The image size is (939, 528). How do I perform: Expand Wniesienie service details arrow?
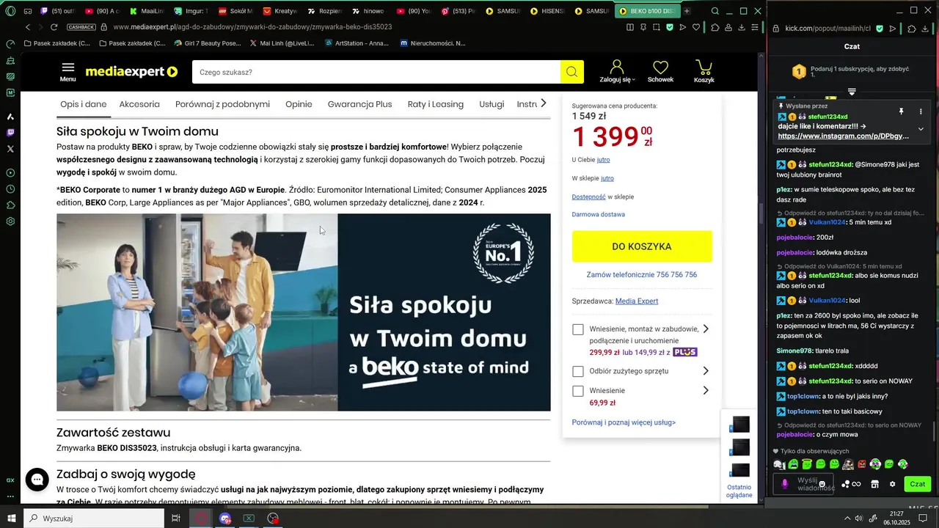pyautogui.click(x=706, y=391)
